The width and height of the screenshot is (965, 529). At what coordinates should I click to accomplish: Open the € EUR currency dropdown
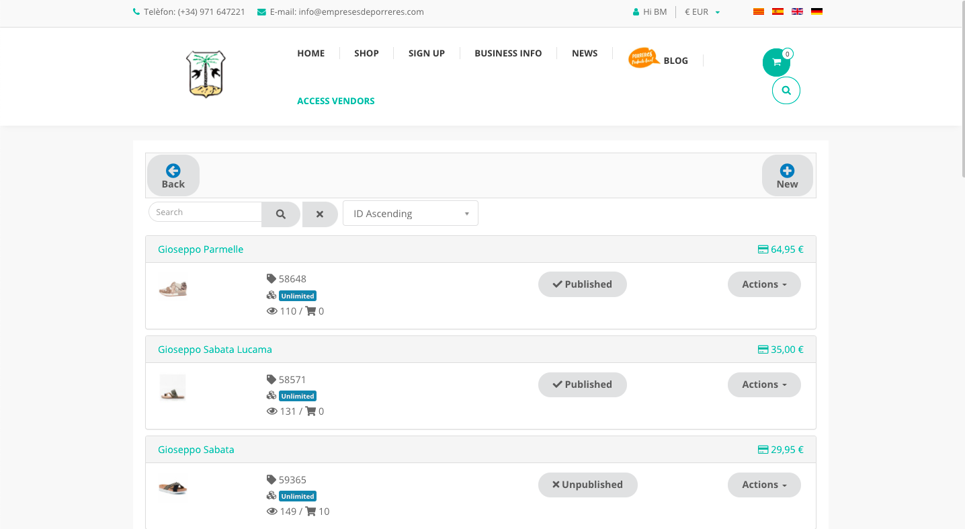point(702,12)
